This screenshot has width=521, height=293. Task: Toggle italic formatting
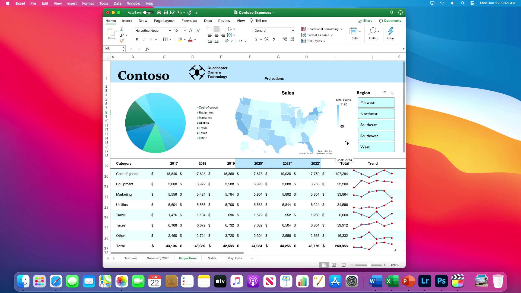tap(144, 39)
